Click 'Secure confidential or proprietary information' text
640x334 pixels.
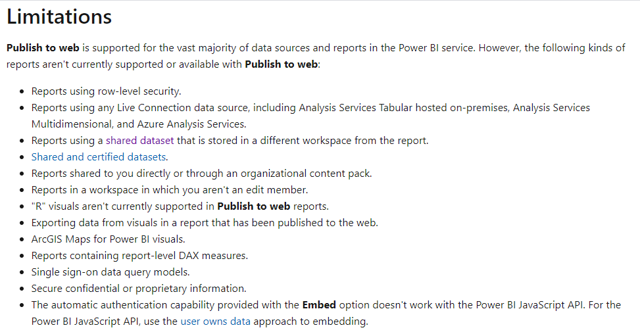139,289
